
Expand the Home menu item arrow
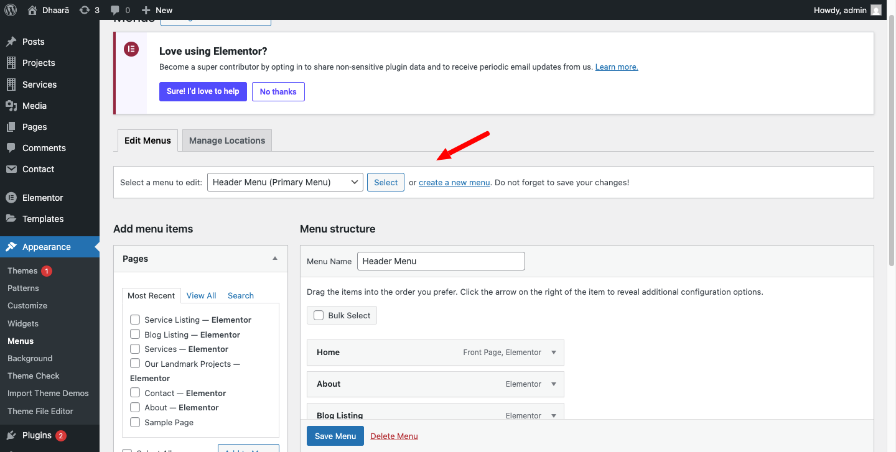pyautogui.click(x=554, y=353)
